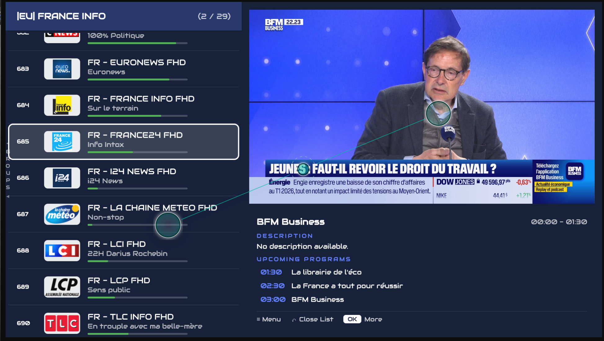This screenshot has height=341, width=604.
Task: Click the OK button for More
Action: click(352, 319)
